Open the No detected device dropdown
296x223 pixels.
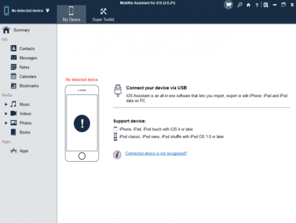coord(27,11)
